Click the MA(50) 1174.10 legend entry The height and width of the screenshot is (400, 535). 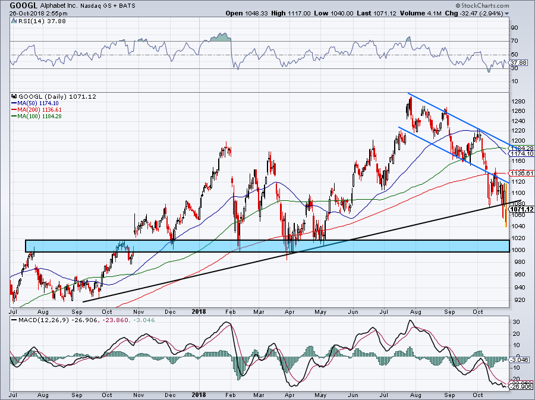[x=35, y=103]
